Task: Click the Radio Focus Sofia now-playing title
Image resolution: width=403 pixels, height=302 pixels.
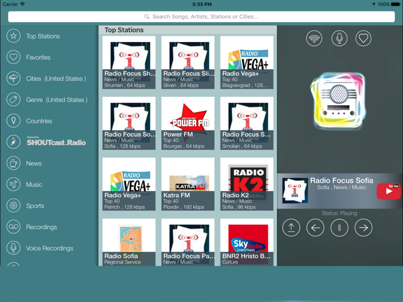Action: 341,180
